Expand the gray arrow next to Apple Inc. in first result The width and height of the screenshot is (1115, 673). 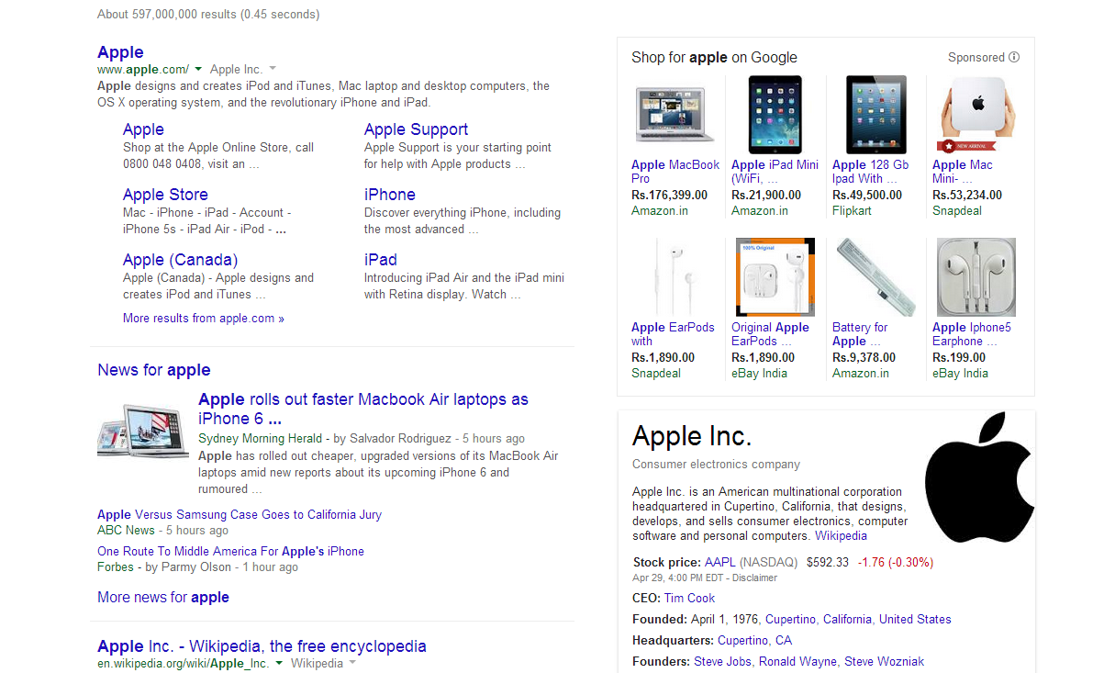coord(273,70)
